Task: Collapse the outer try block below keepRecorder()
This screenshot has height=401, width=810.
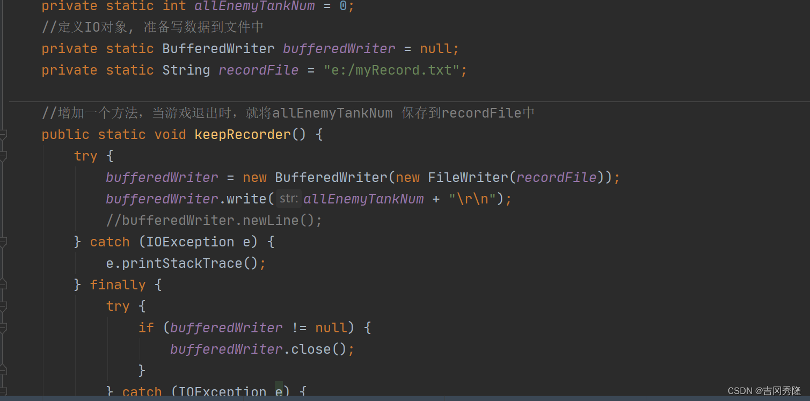Action: coord(3,156)
